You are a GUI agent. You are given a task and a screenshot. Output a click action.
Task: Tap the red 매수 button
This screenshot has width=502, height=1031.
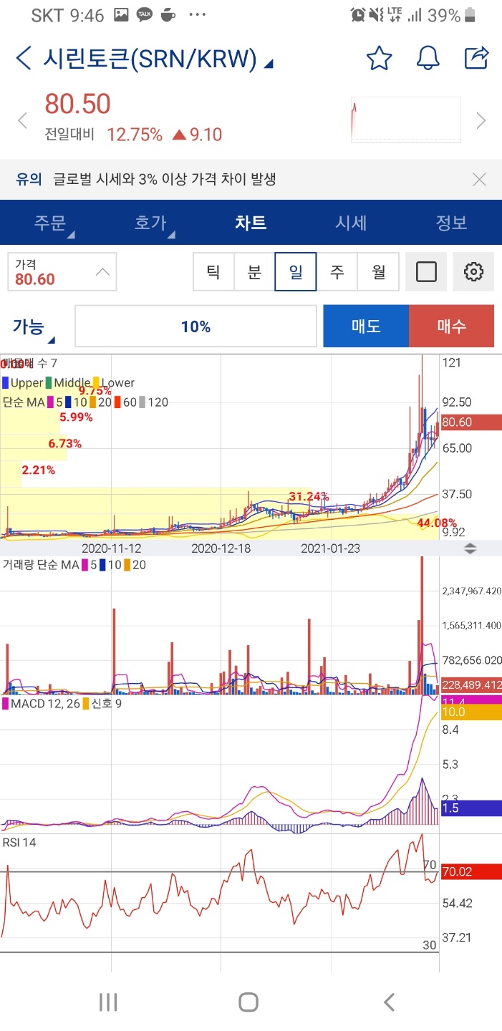tap(451, 326)
